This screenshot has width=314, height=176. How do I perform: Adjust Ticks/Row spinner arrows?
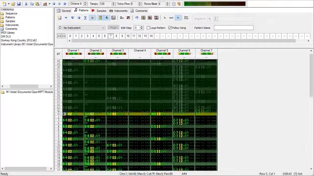pyautogui.click(x=140, y=4)
